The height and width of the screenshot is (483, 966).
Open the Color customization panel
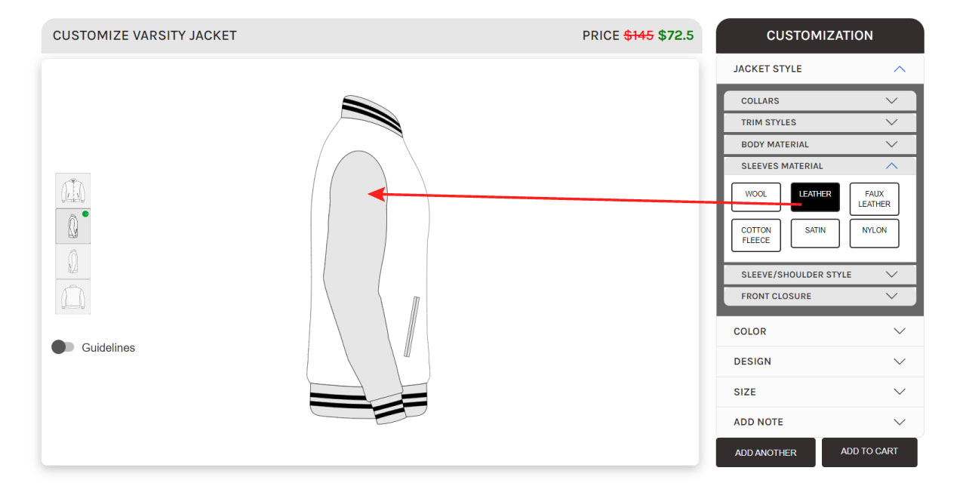point(820,331)
